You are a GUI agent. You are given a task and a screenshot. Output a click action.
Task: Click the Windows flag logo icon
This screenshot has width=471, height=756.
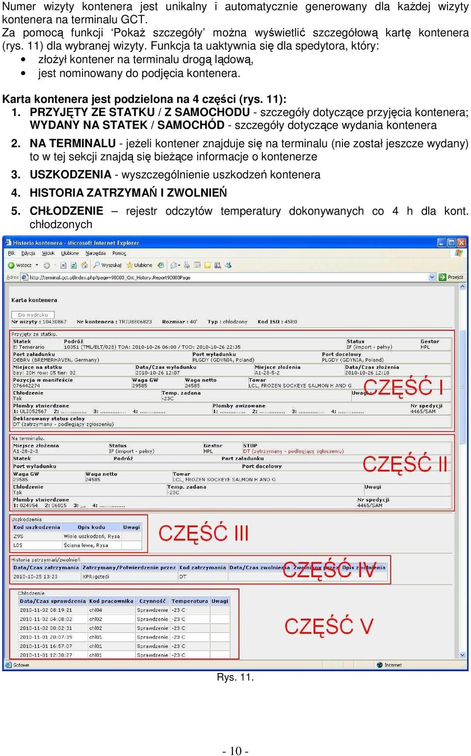[459, 253]
